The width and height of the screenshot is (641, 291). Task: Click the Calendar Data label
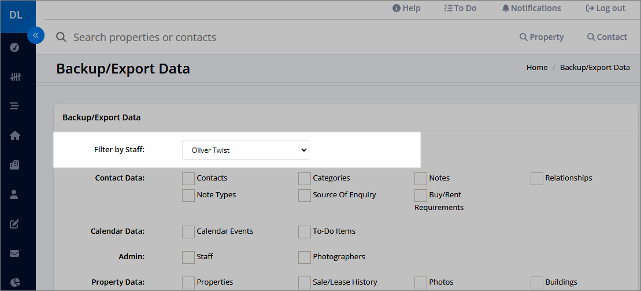(118, 231)
